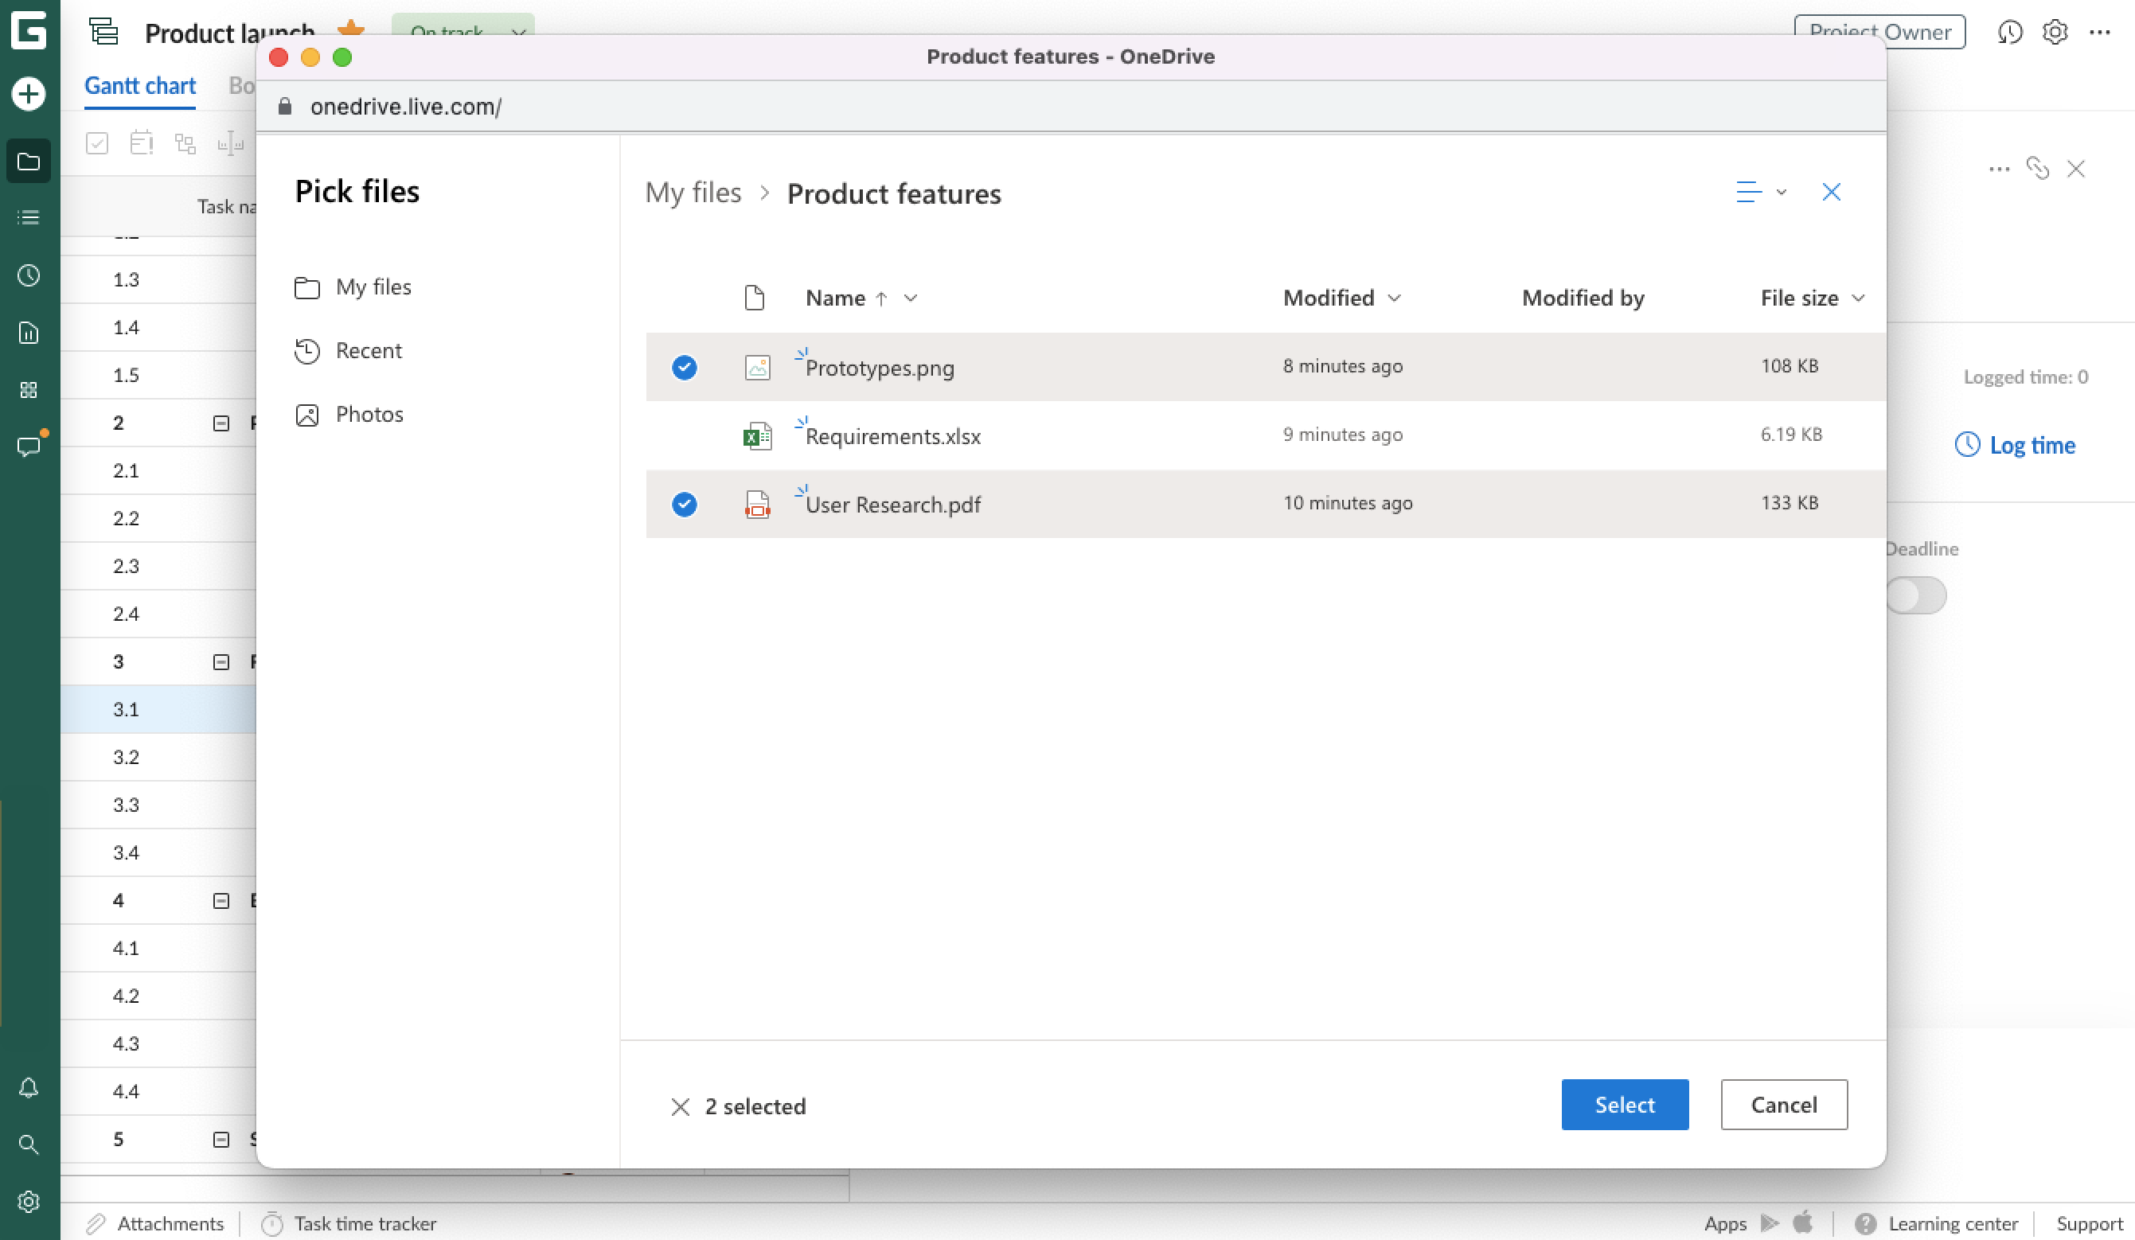Deselect the Prototypes.png checkbox
Screen dimensions: 2135x1240
tap(684, 367)
